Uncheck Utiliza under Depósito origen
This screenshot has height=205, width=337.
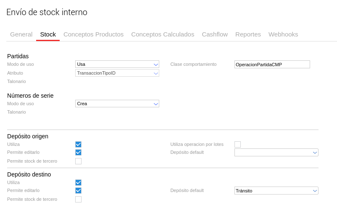(x=78, y=144)
